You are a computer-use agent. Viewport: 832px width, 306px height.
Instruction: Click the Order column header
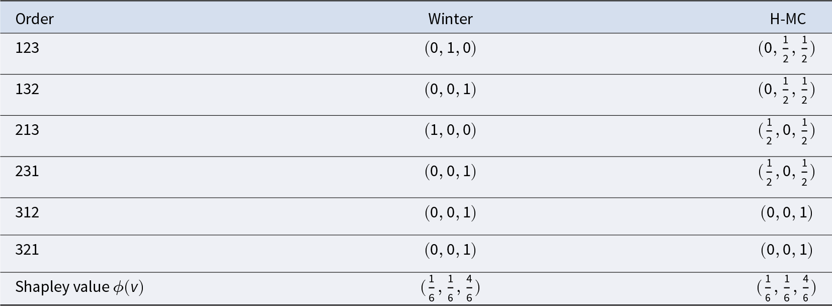click(34, 19)
